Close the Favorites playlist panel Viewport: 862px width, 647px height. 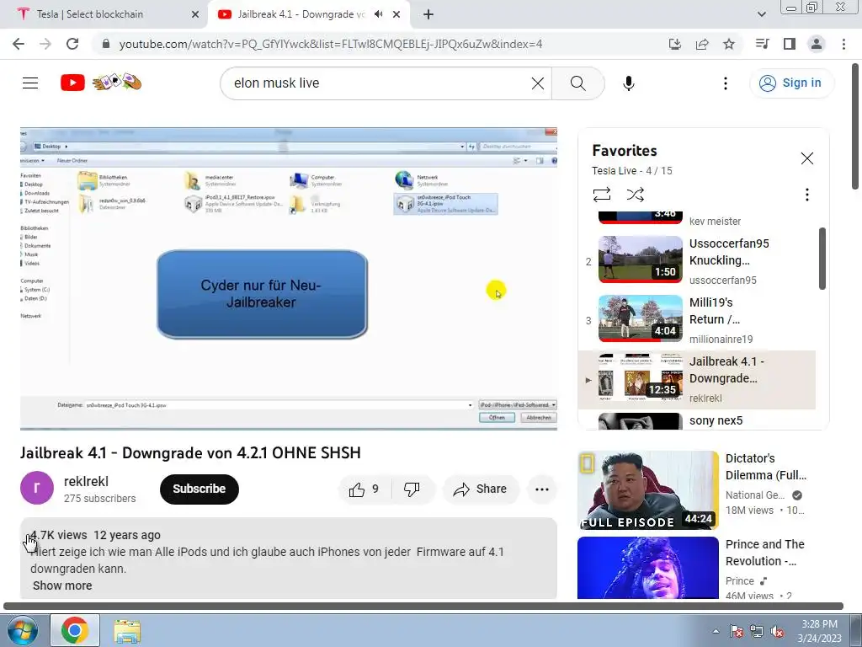806,158
